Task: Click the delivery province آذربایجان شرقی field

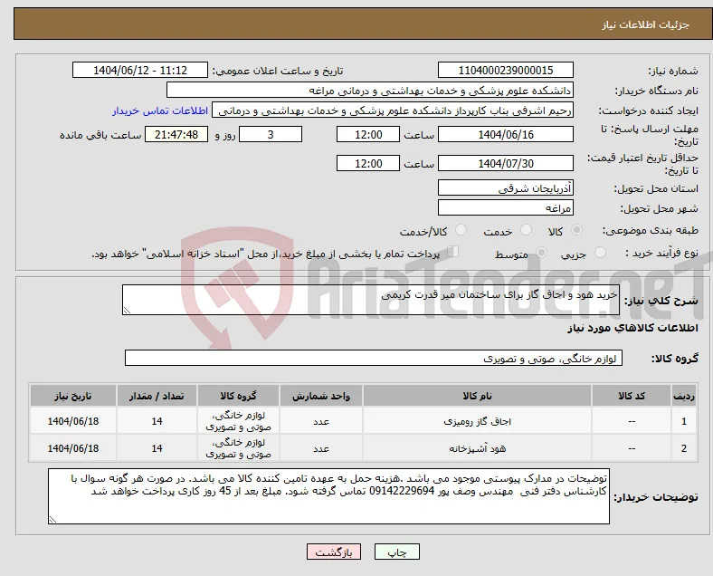Action: pyautogui.click(x=506, y=187)
